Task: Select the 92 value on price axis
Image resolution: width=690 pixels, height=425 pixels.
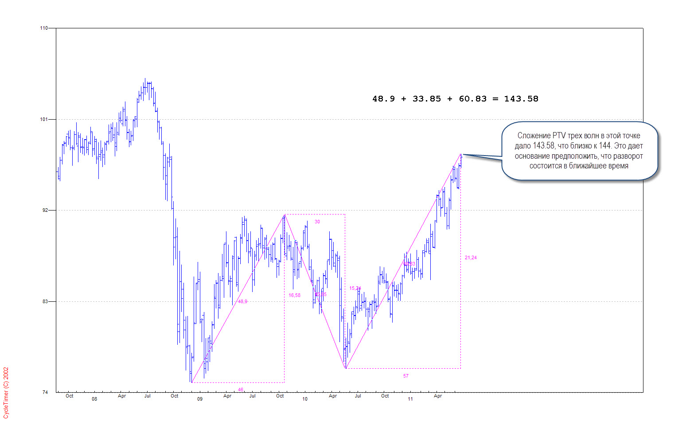Action: (45, 211)
